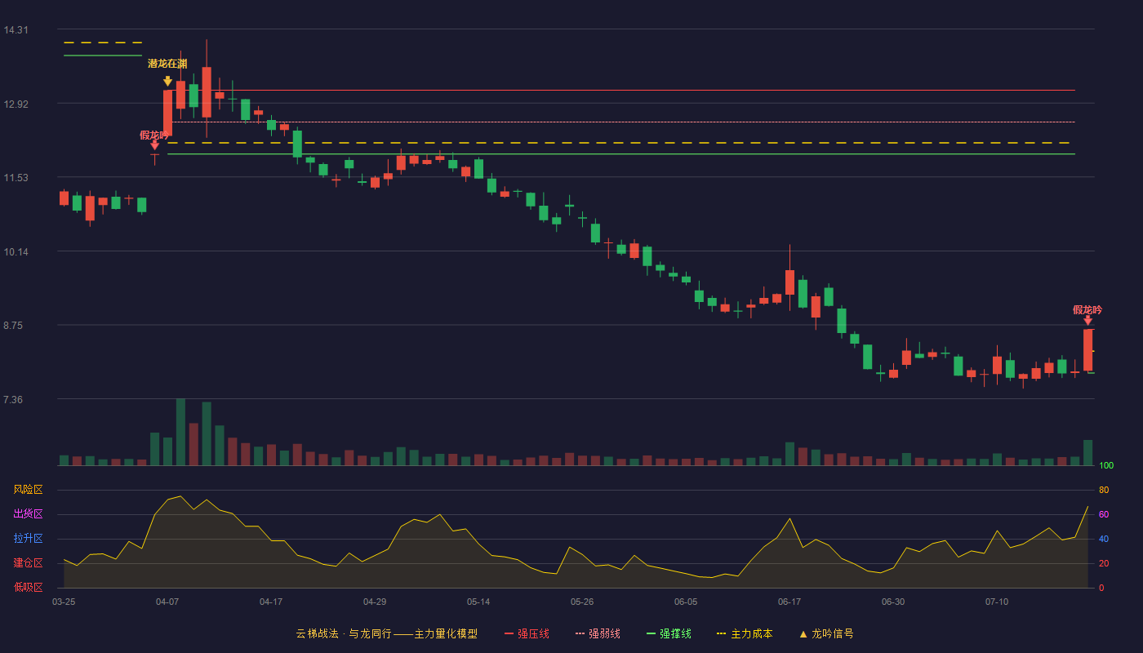Screen dimensions: 1143x653
Task: Click the 100 indicator axis label
Action: 1106,465
